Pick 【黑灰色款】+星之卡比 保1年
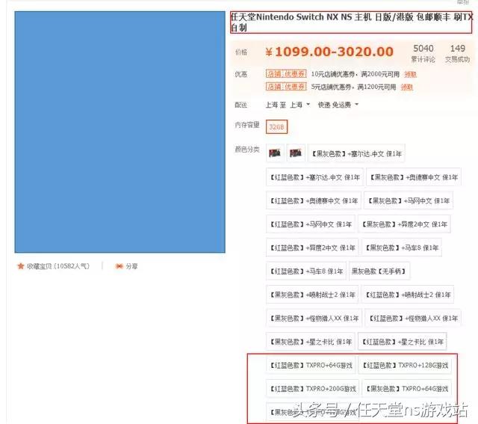 coord(311,342)
